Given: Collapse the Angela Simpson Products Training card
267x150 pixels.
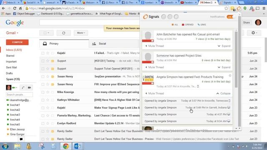Looking at the screenshot, I should (x=224, y=93).
